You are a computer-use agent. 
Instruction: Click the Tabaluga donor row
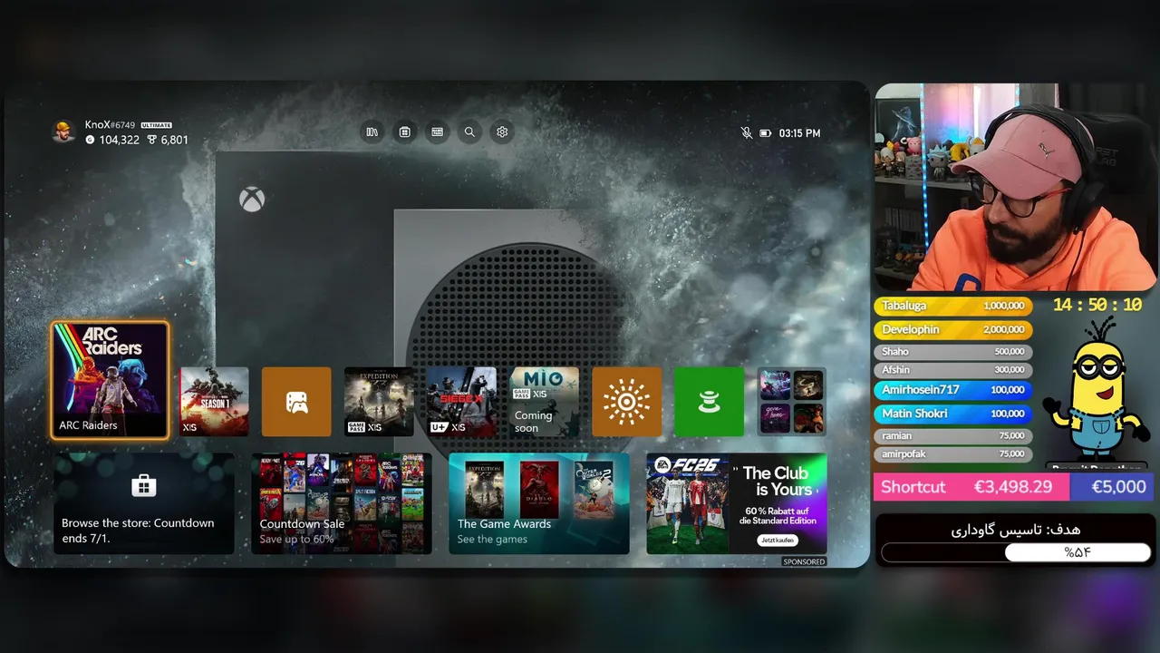[x=953, y=307]
